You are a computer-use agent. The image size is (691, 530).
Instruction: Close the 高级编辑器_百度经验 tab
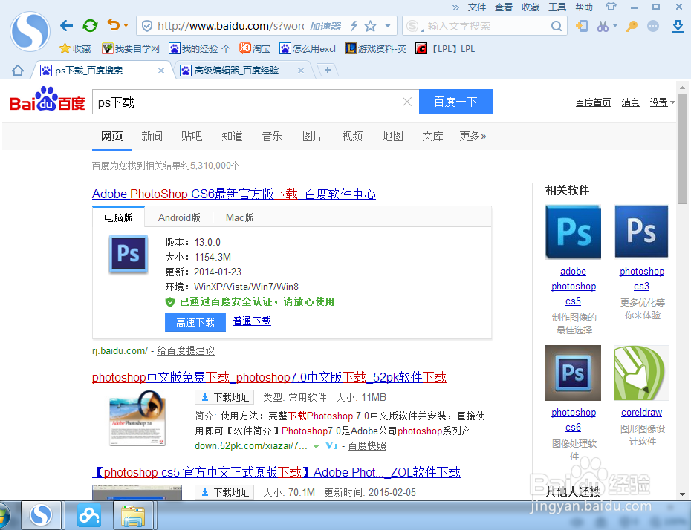[x=301, y=71]
